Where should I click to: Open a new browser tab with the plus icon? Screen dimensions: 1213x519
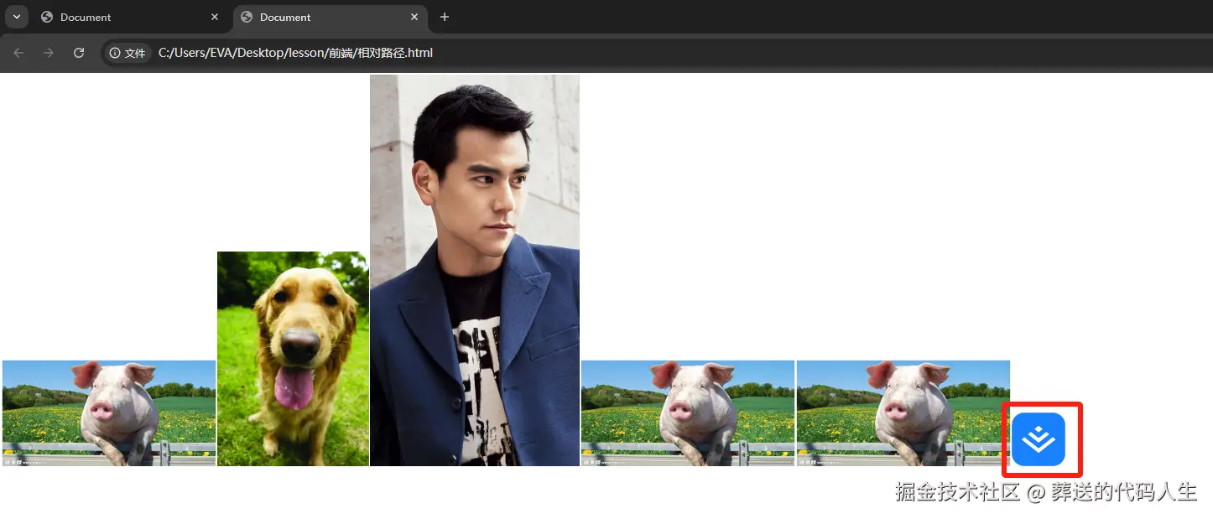pos(445,17)
